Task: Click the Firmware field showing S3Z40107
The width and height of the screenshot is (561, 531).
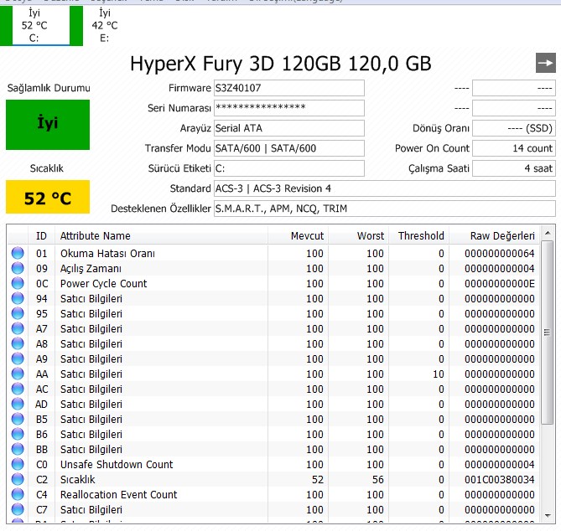Action: point(288,88)
